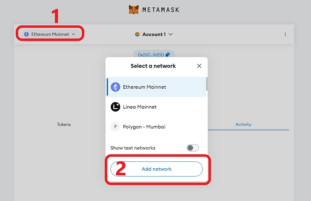Select Ethereum Mainnet in the network list
The height and width of the screenshot is (201, 311).
coord(144,87)
